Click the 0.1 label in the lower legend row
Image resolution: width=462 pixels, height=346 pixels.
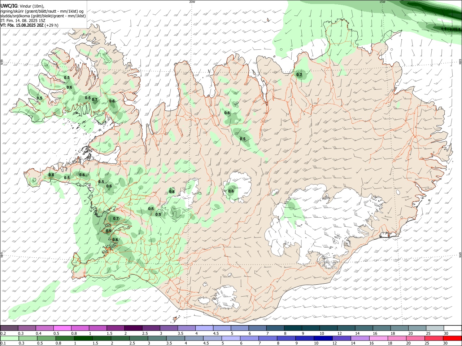point(3,343)
